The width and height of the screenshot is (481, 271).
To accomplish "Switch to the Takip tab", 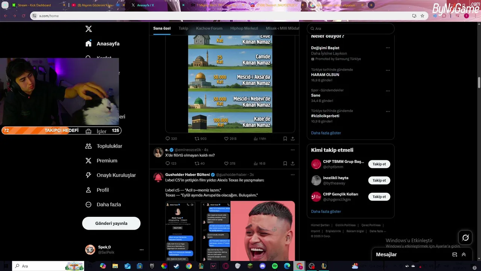I will click(183, 28).
